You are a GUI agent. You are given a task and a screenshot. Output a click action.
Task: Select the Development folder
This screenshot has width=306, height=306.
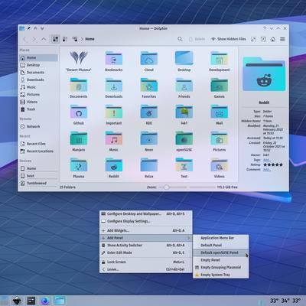tap(220, 58)
